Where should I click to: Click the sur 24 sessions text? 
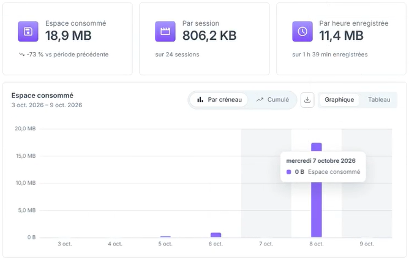tap(177, 54)
